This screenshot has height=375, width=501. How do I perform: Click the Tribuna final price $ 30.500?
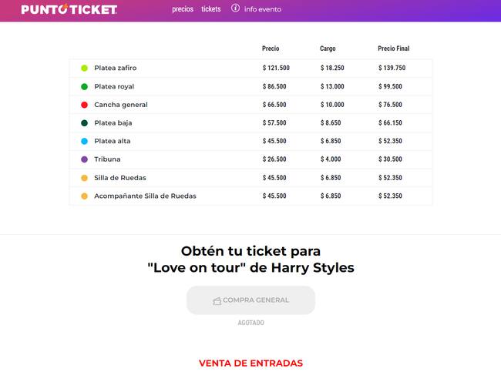click(390, 159)
